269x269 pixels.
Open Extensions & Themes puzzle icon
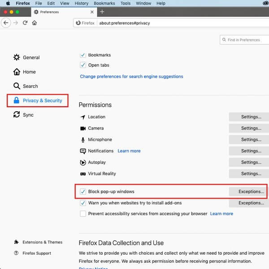tap(17, 242)
